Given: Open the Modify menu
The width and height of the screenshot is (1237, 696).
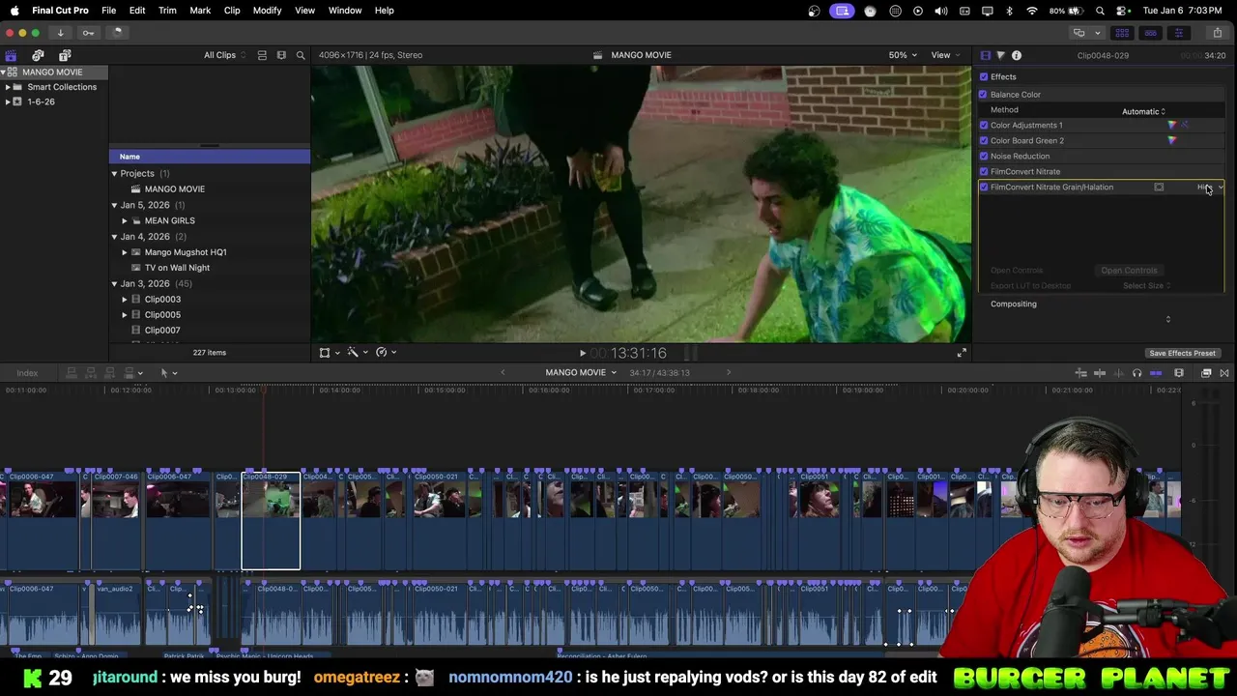Looking at the screenshot, I should click(267, 11).
